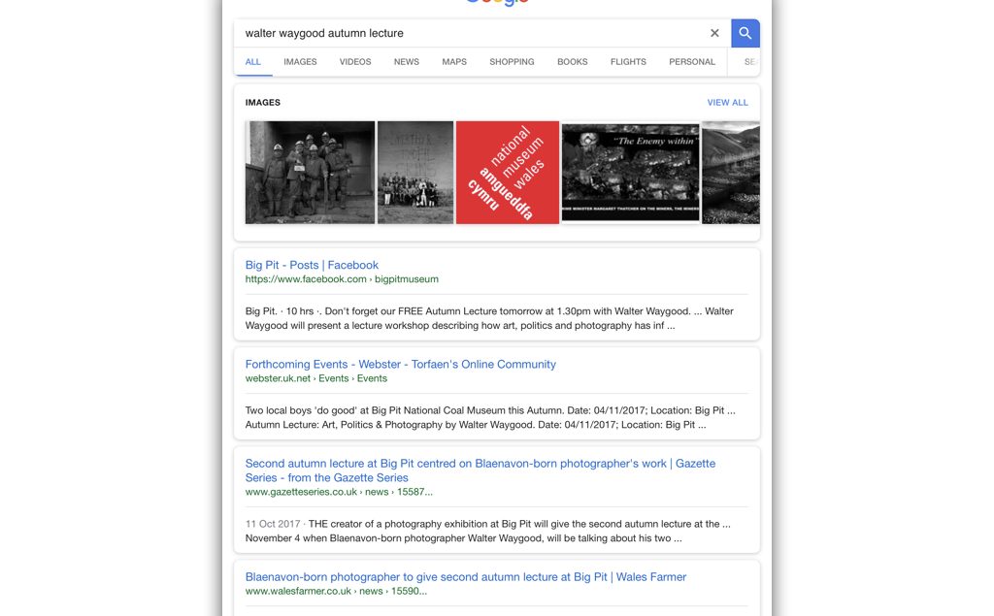The height and width of the screenshot is (616, 994).
Task: Open Forthcoming Events Webster result link
Action: pyautogui.click(x=400, y=365)
